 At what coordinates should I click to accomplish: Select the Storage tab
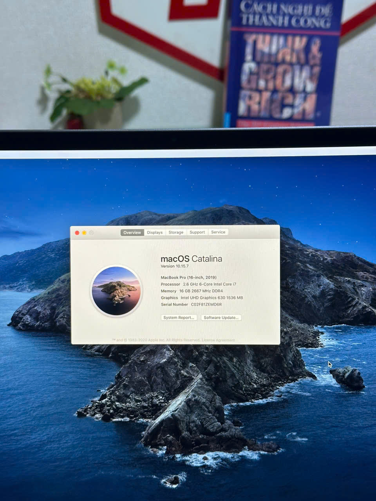[176, 232]
